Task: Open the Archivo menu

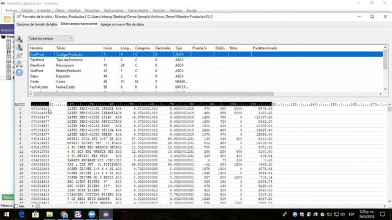Action: tap(11, 10)
